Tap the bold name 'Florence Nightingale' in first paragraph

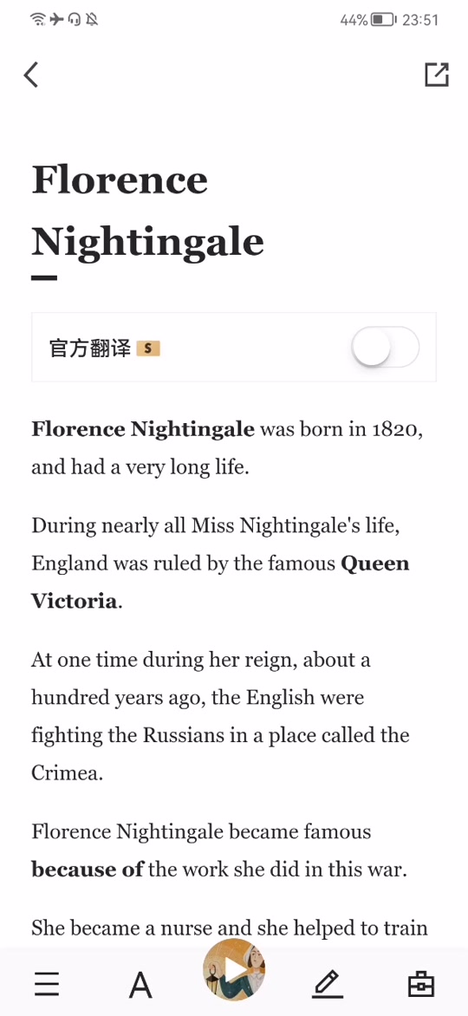pyautogui.click(x=143, y=429)
